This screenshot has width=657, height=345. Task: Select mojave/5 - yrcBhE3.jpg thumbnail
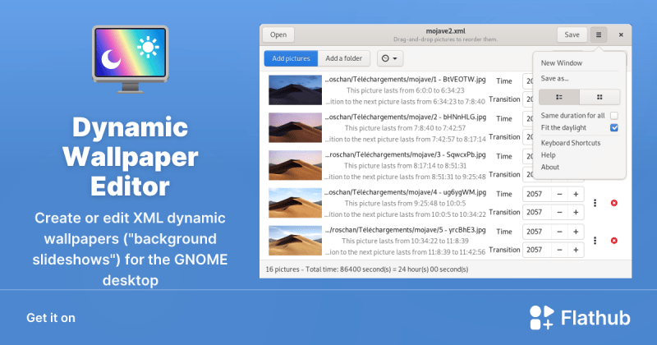(x=295, y=241)
